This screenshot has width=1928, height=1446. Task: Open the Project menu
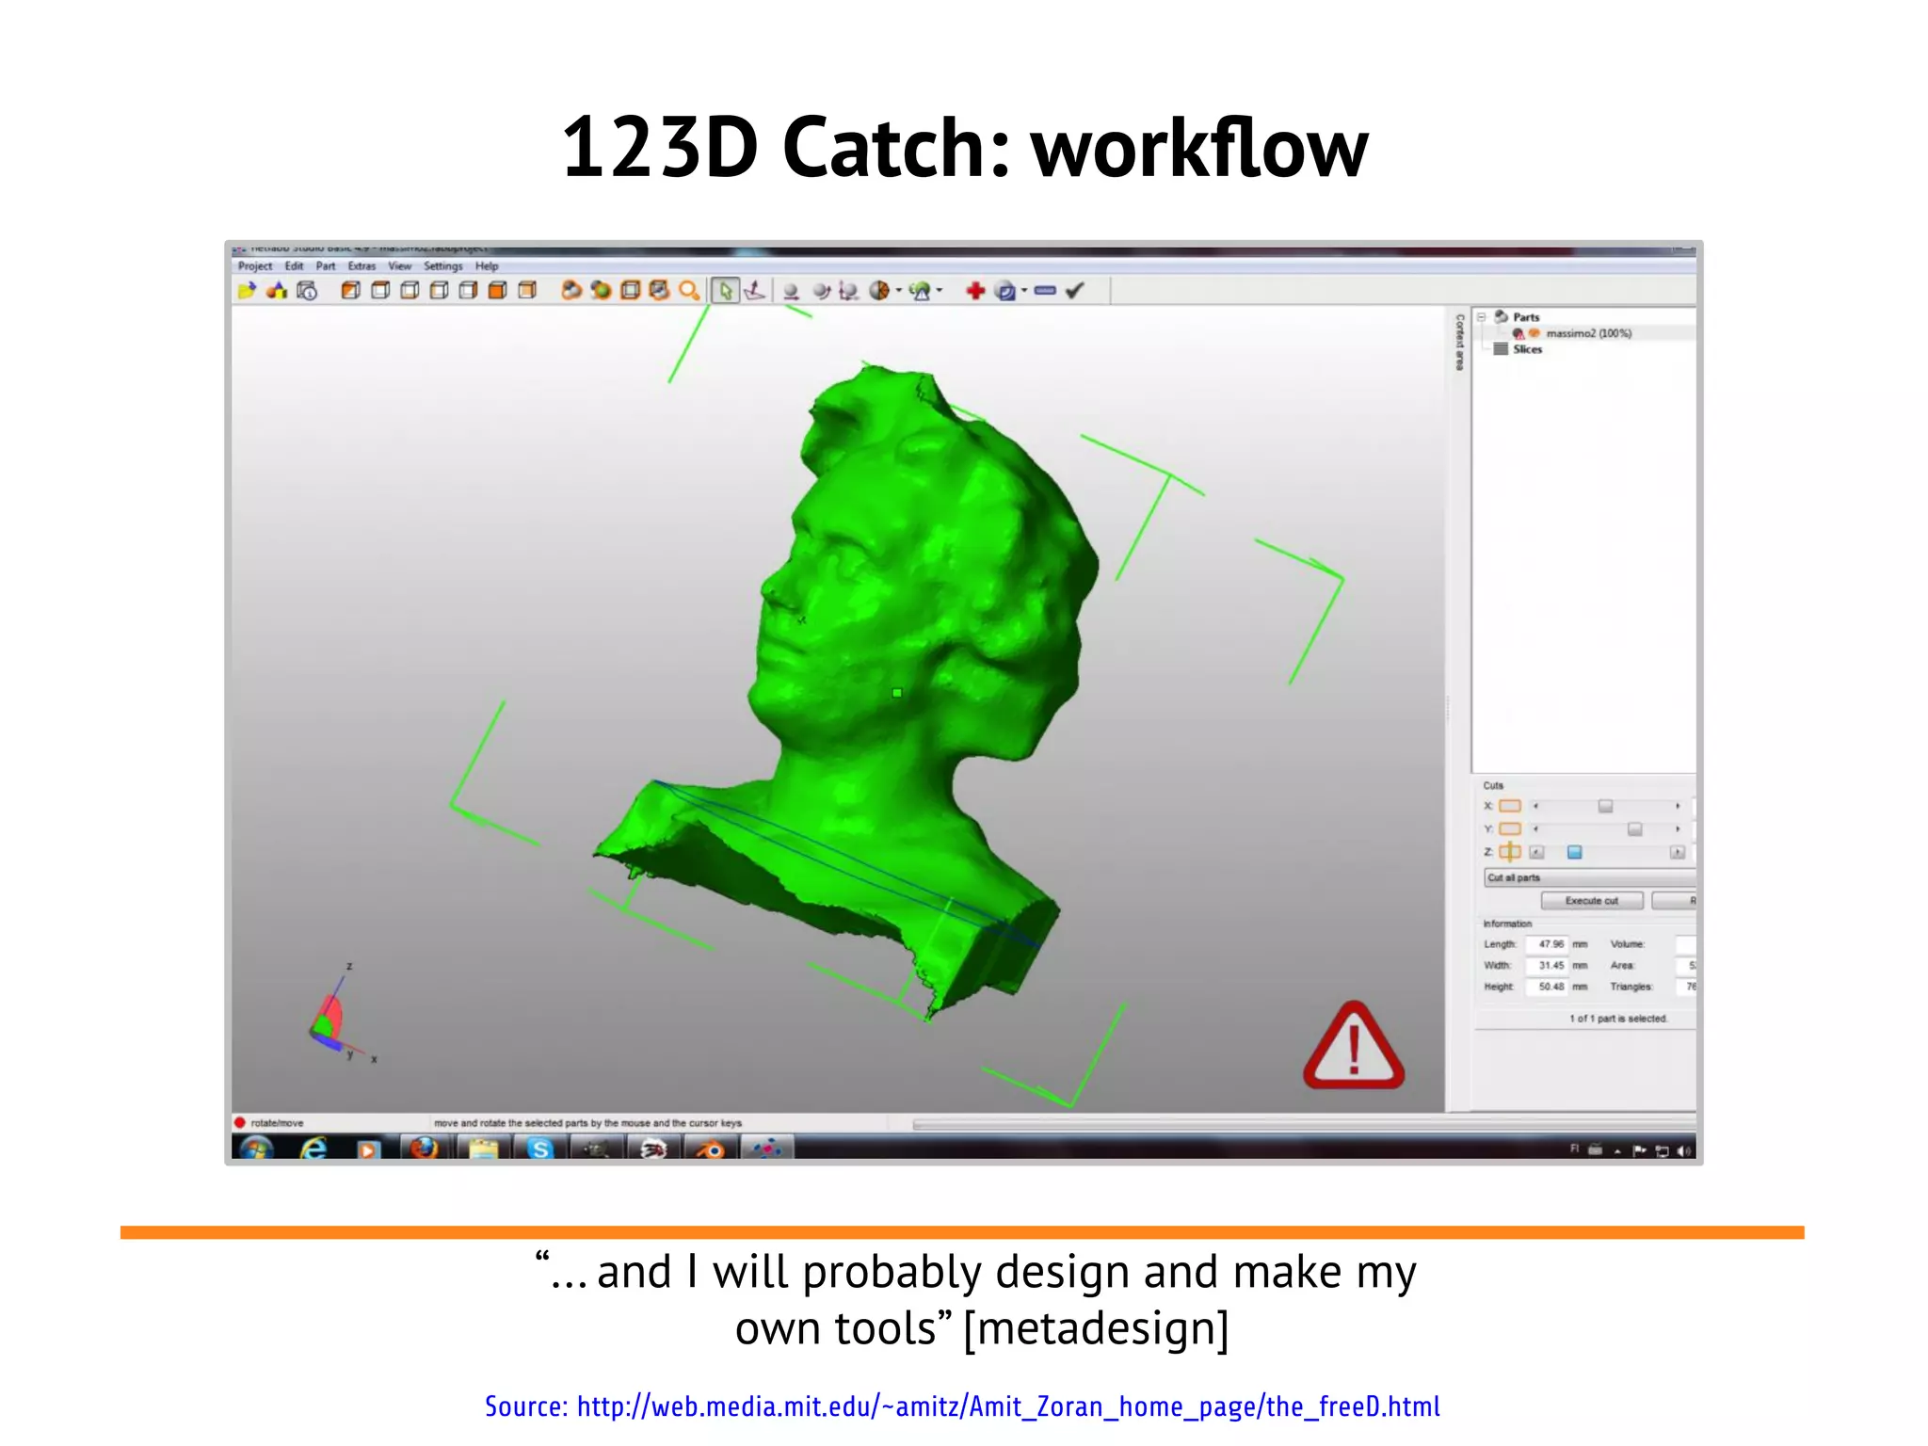coord(255,266)
